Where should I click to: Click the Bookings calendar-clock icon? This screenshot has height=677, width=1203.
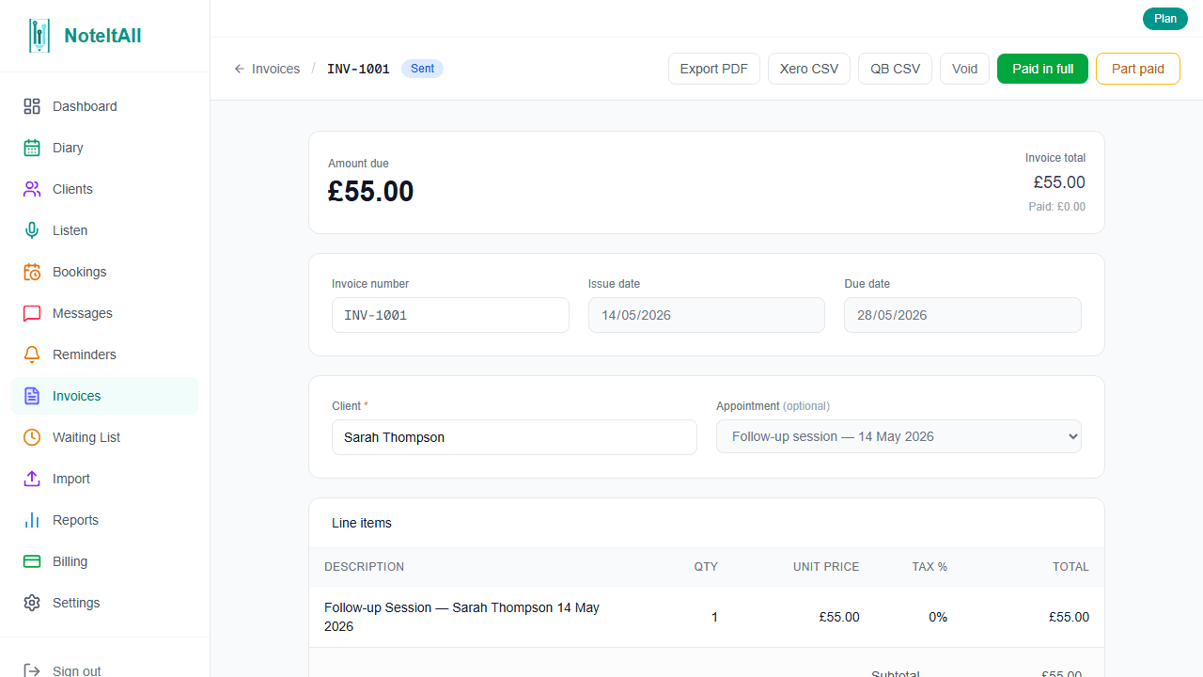pyautogui.click(x=32, y=272)
